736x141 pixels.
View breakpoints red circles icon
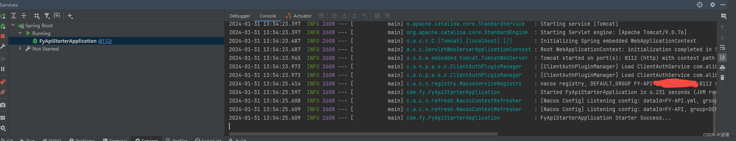click(x=3, y=82)
